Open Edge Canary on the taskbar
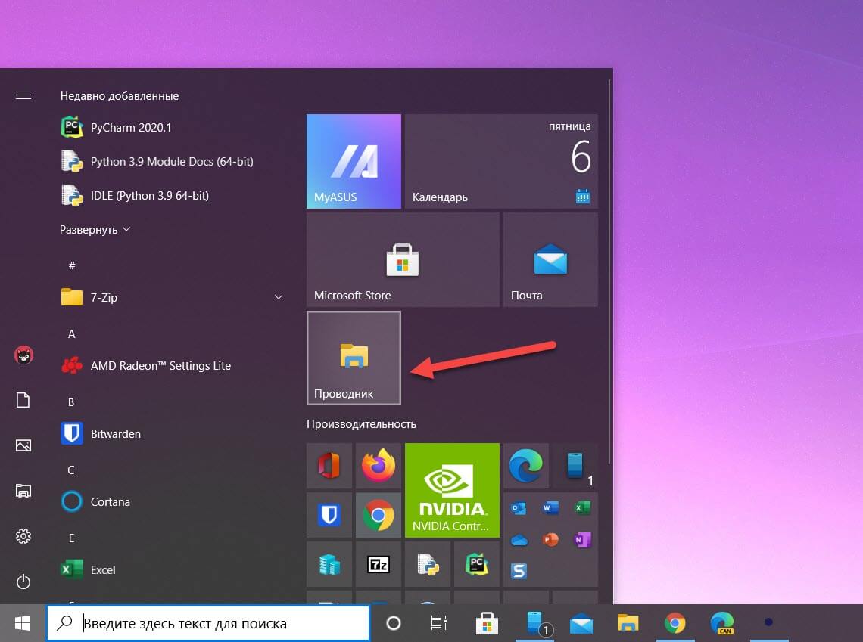Viewport: 863px width, 642px height. (x=721, y=623)
